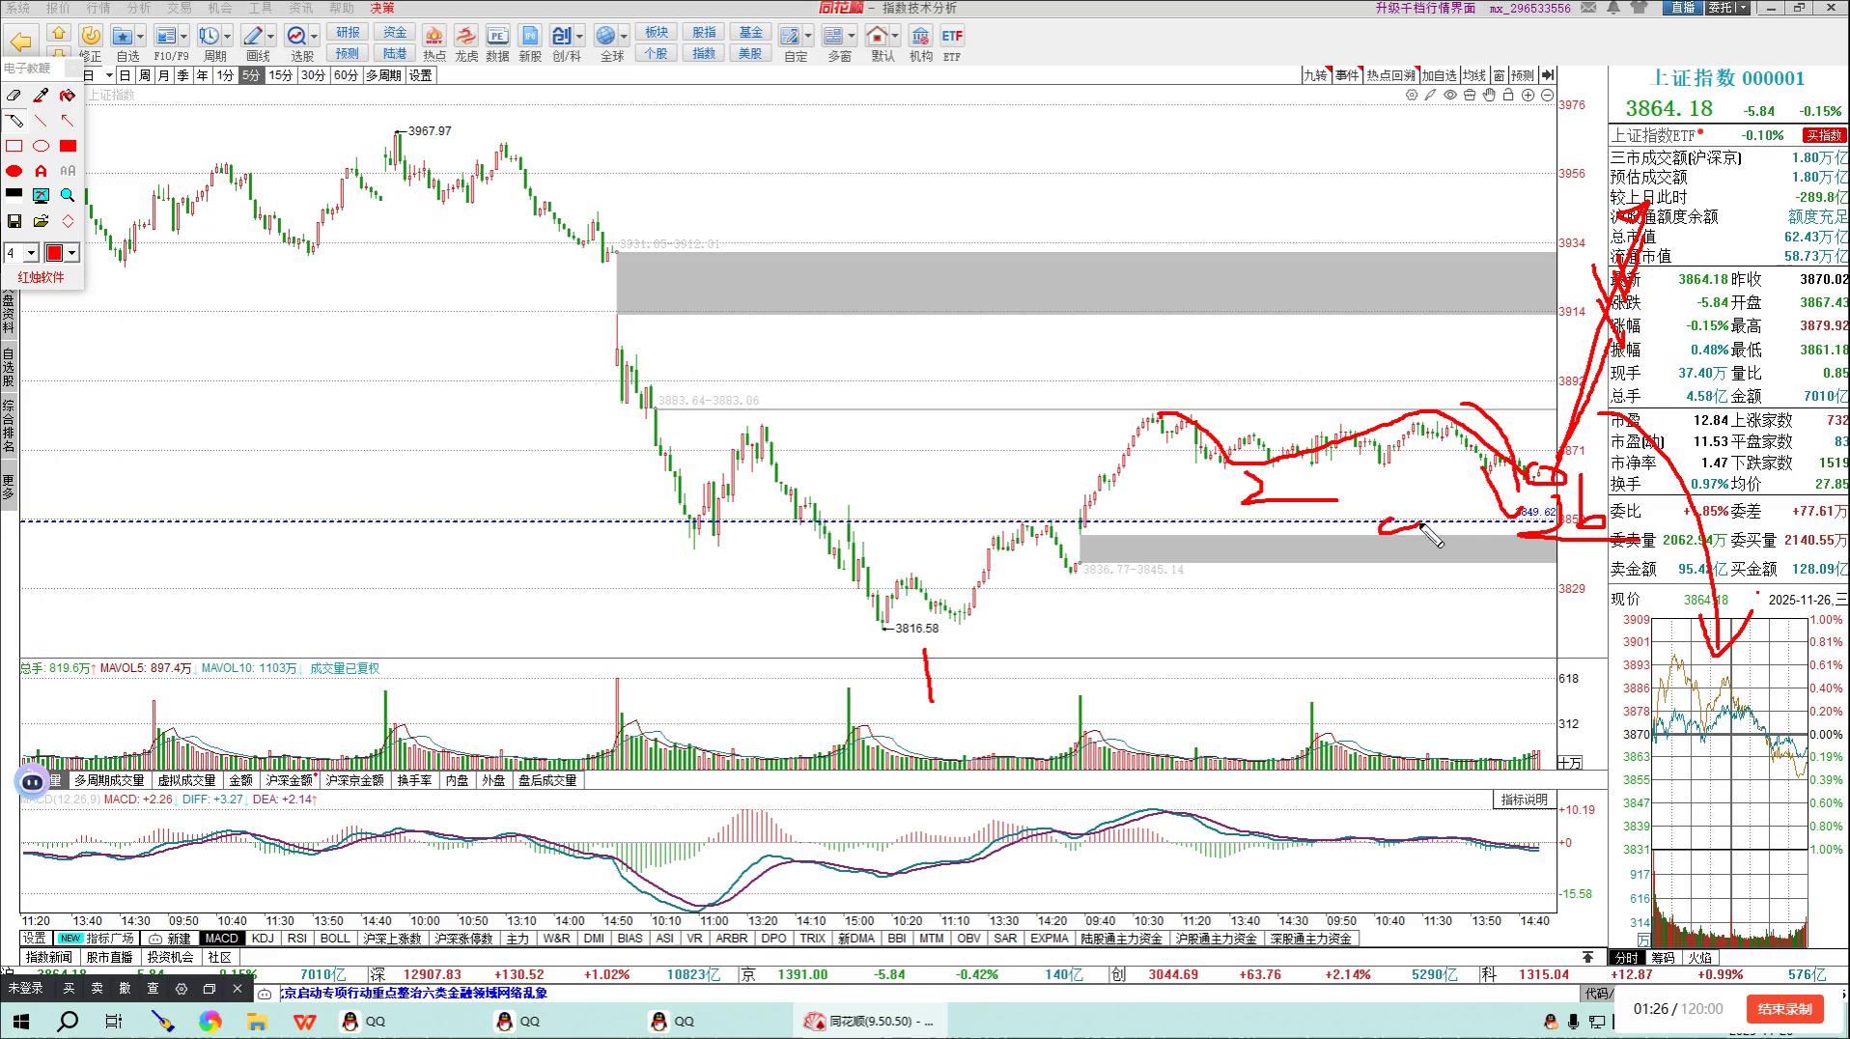Select the BOLL indicator tab
Viewport: 1850px width, 1039px height.
pyautogui.click(x=335, y=939)
